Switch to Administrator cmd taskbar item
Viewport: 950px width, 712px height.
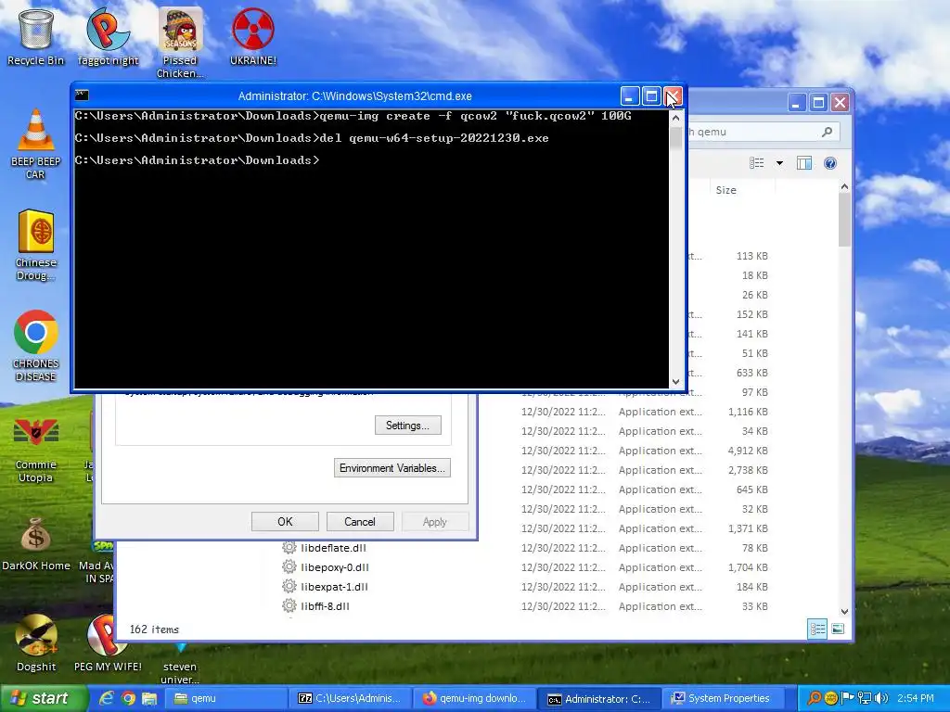[598, 699]
